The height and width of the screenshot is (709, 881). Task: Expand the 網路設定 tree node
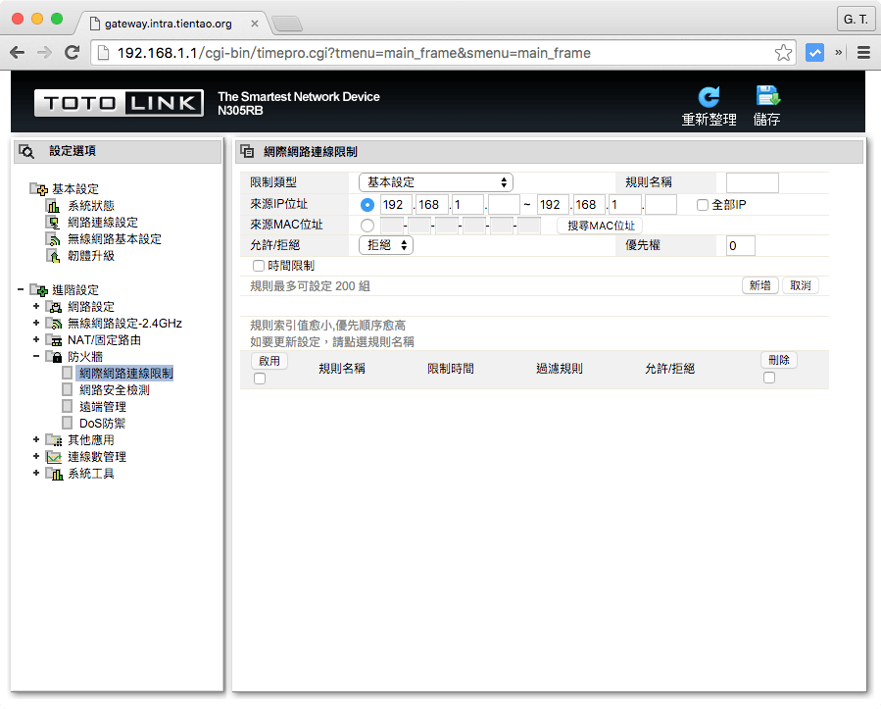click(36, 307)
